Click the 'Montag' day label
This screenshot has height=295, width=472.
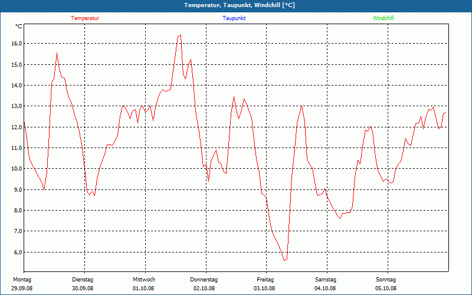tap(22, 280)
